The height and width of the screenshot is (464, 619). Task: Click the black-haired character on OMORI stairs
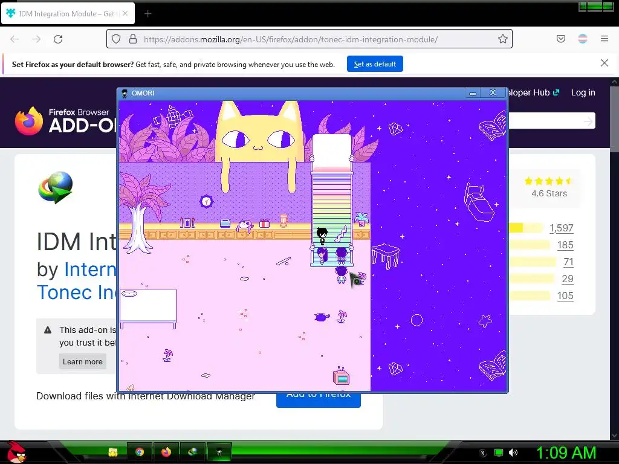[322, 236]
